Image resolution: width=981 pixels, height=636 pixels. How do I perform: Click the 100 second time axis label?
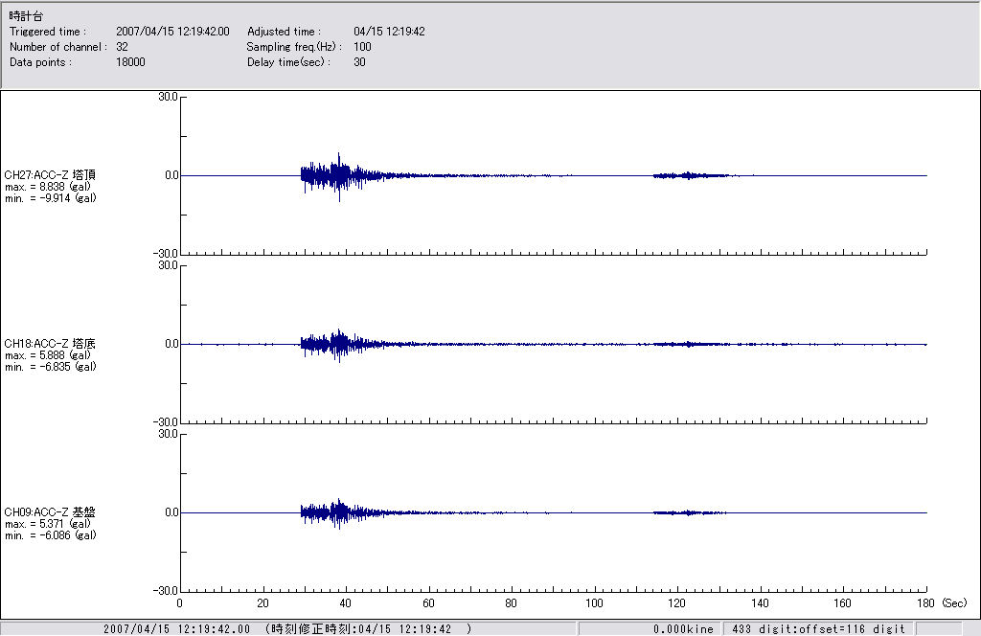pos(594,604)
